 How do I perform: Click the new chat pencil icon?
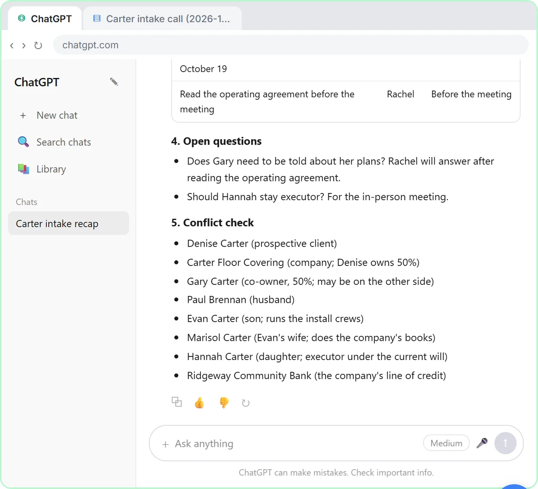tap(114, 81)
